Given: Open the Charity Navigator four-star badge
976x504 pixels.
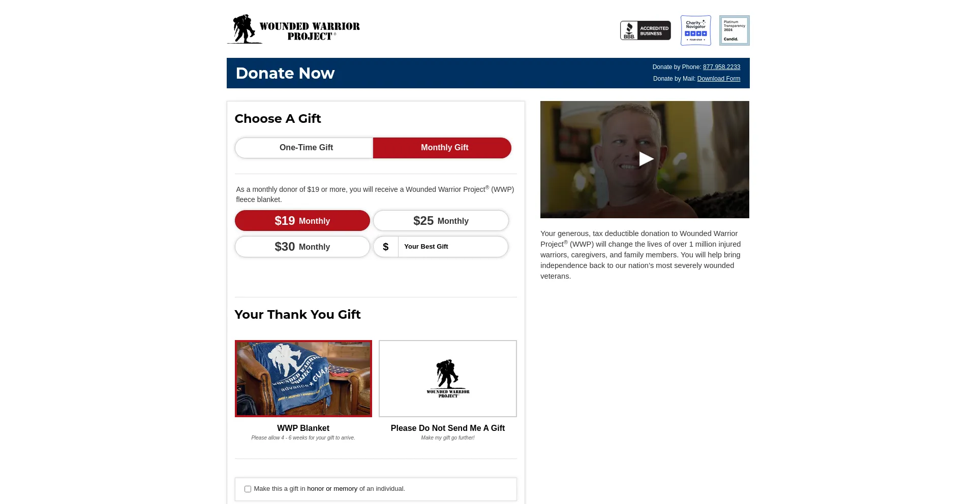Looking at the screenshot, I should tap(695, 30).
